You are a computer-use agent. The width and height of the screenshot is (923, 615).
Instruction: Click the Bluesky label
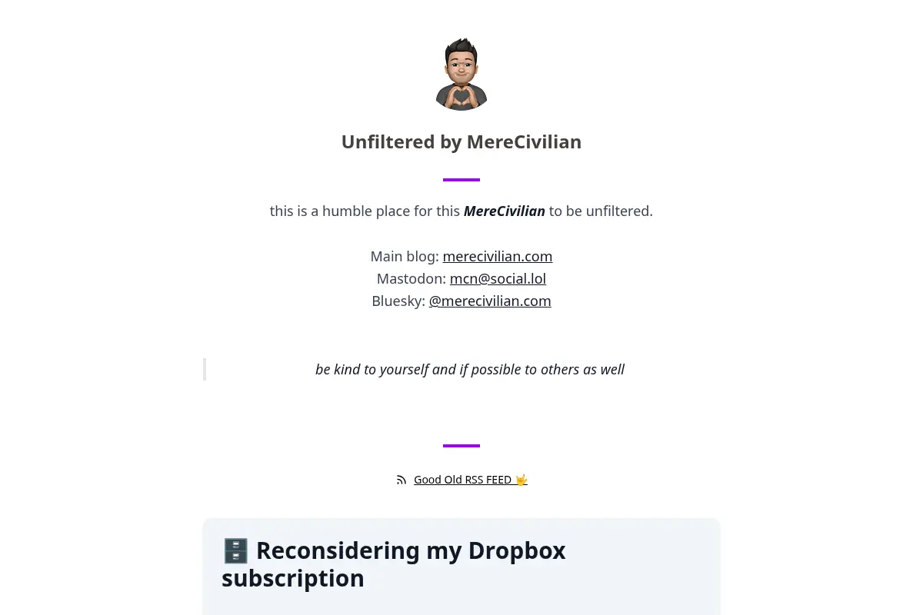[x=398, y=301]
